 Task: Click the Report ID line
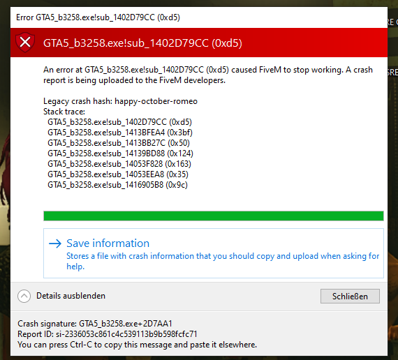pyautogui.click(x=108, y=334)
